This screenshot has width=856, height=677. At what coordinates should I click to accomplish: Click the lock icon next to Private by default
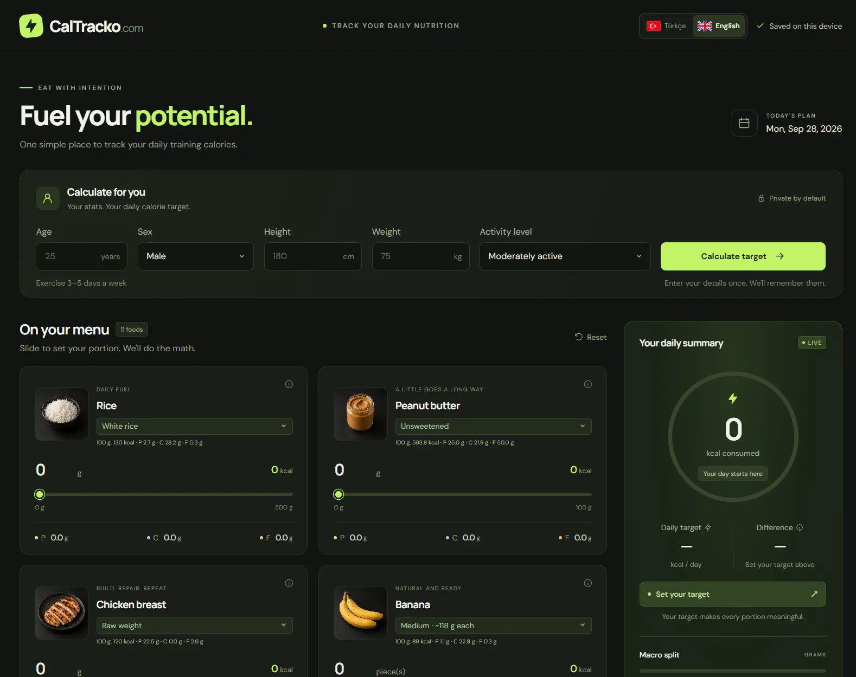click(x=761, y=198)
